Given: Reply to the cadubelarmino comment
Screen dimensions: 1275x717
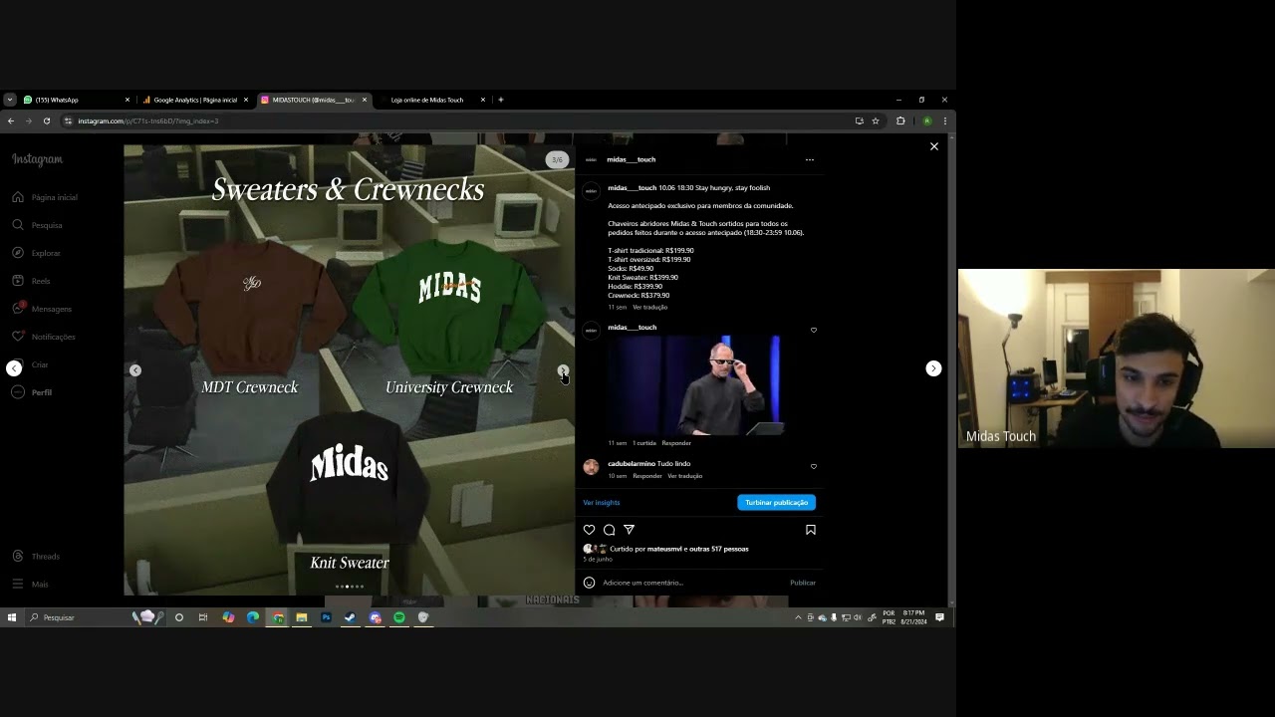Looking at the screenshot, I should tap(647, 476).
